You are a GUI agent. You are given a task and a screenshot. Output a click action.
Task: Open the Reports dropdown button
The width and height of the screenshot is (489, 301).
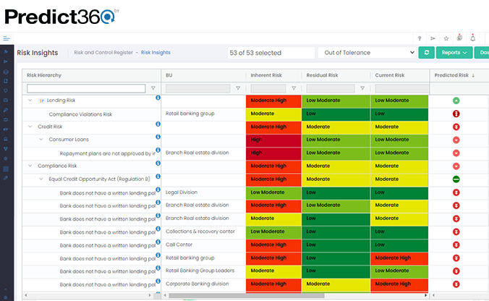pos(454,52)
